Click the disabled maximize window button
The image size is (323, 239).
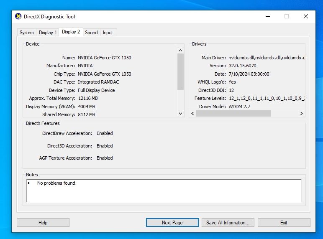[x=287, y=16]
